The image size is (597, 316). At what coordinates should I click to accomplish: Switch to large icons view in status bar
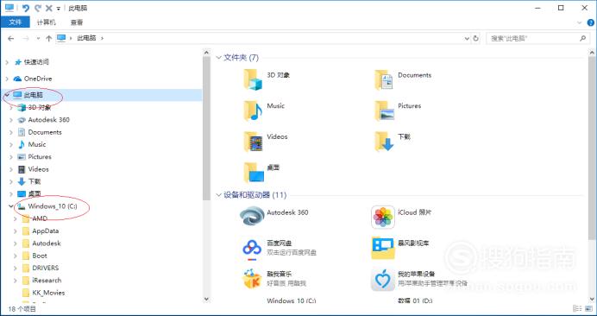588,308
